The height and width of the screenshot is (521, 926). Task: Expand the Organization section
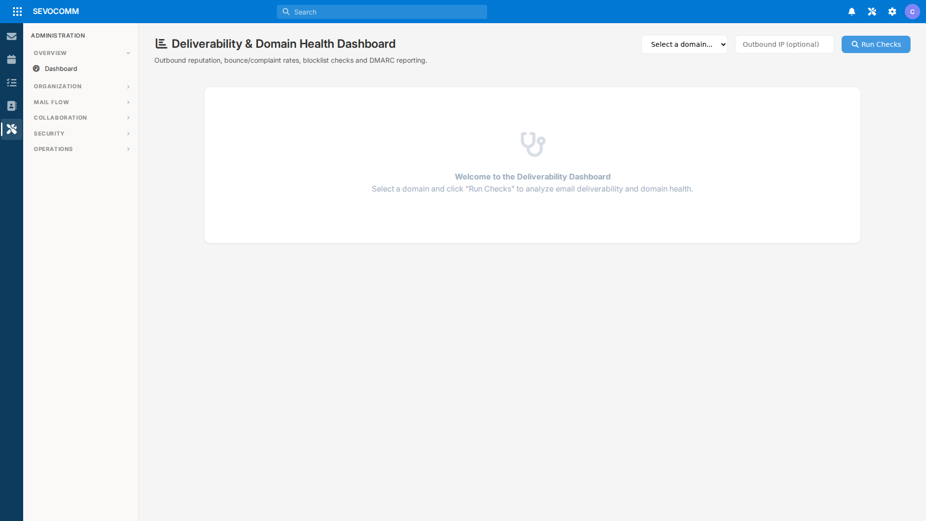click(x=81, y=86)
